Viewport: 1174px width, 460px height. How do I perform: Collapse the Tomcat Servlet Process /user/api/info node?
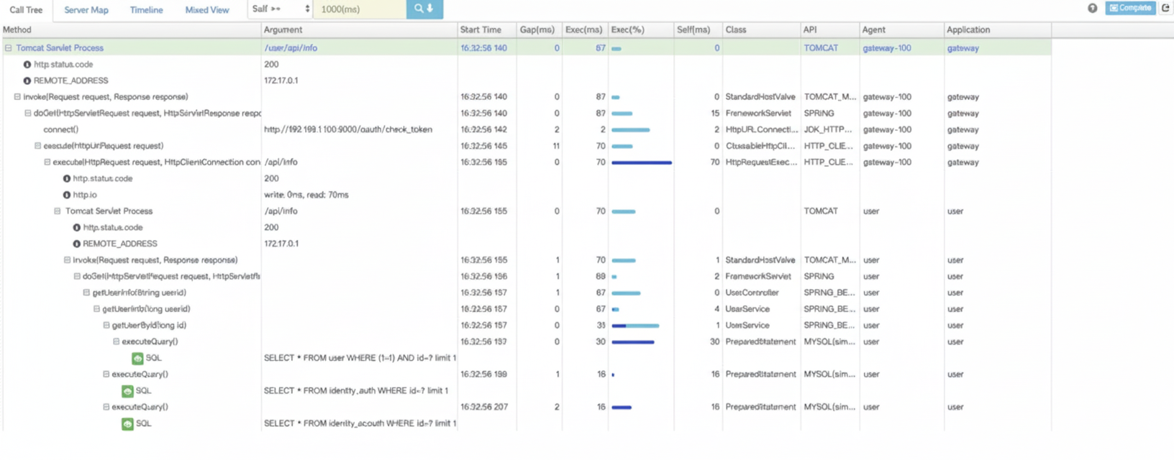(x=9, y=48)
